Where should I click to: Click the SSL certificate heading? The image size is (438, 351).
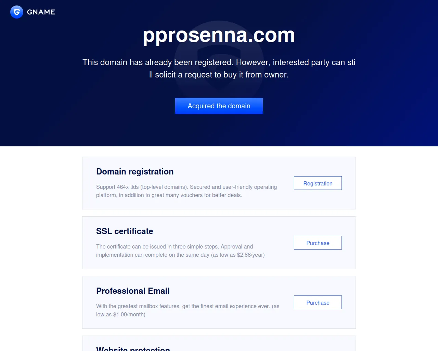click(125, 231)
